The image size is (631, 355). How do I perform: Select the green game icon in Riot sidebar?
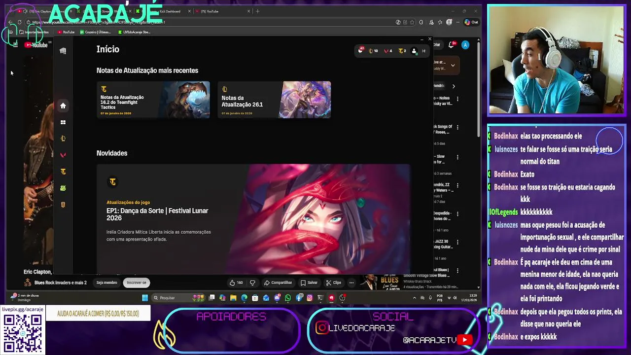63,188
